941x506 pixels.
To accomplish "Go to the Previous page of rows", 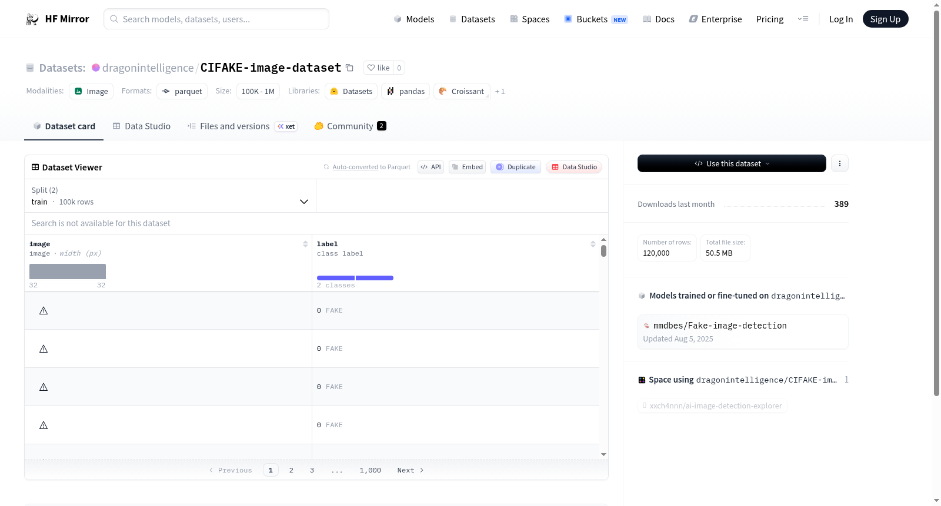I will click(231, 470).
